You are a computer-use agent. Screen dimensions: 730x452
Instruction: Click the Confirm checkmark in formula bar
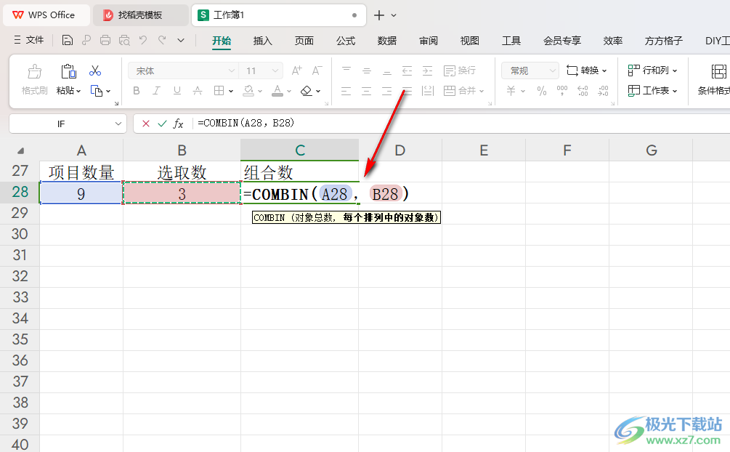click(x=162, y=124)
